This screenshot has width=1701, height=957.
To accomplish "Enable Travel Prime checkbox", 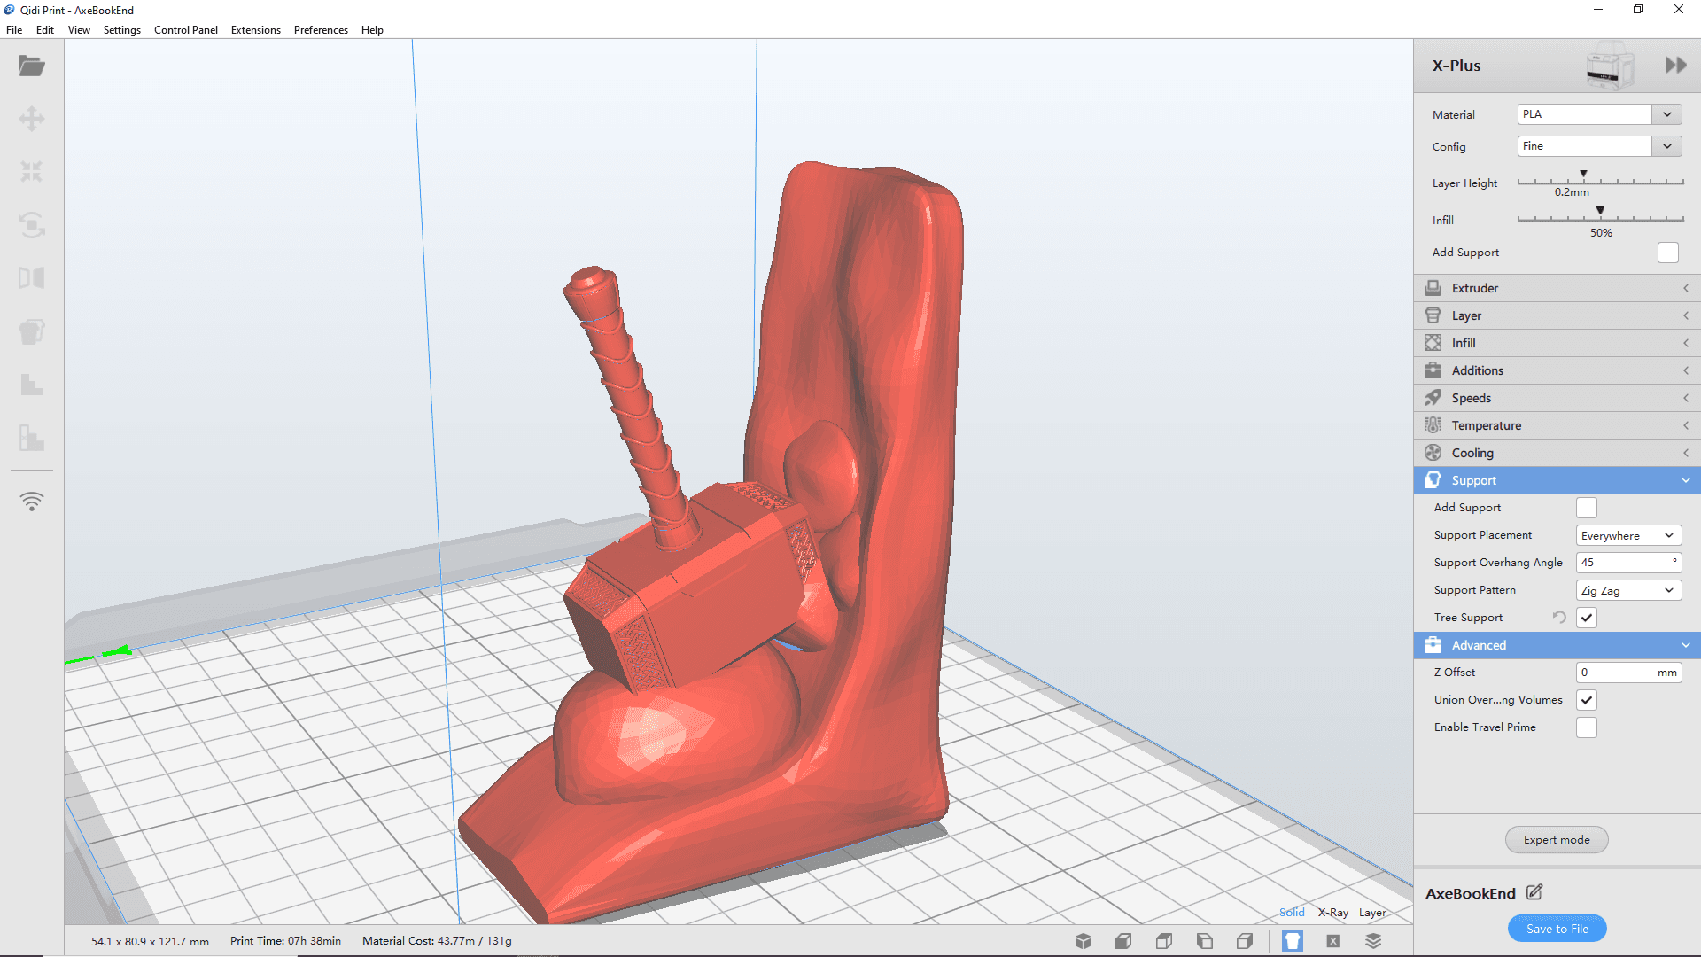I will (x=1586, y=727).
